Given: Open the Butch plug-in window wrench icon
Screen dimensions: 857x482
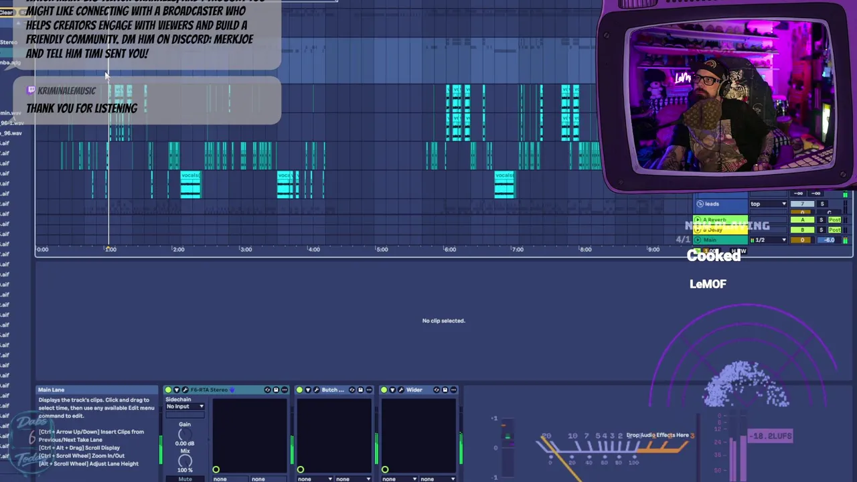Looking at the screenshot, I should pyautogui.click(x=316, y=390).
